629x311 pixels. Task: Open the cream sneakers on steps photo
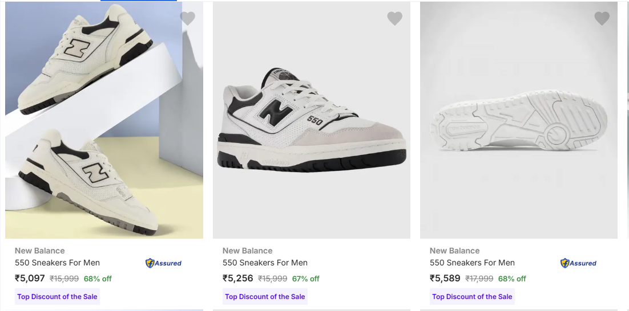[x=104, y=120]
